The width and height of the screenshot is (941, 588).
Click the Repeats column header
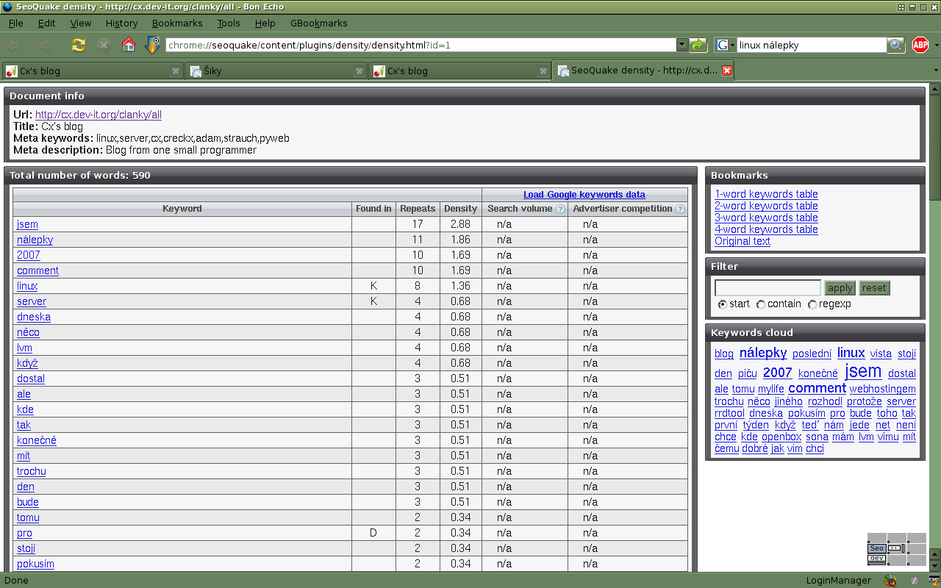(x=418, y=209)
